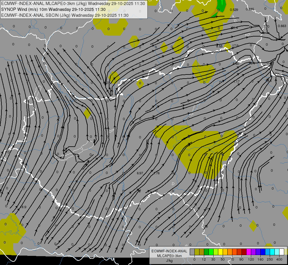Image resolution: width=288 pixels, height=265 pixels.
Task: Click the legend tick label 12
Action: point(204,259)
